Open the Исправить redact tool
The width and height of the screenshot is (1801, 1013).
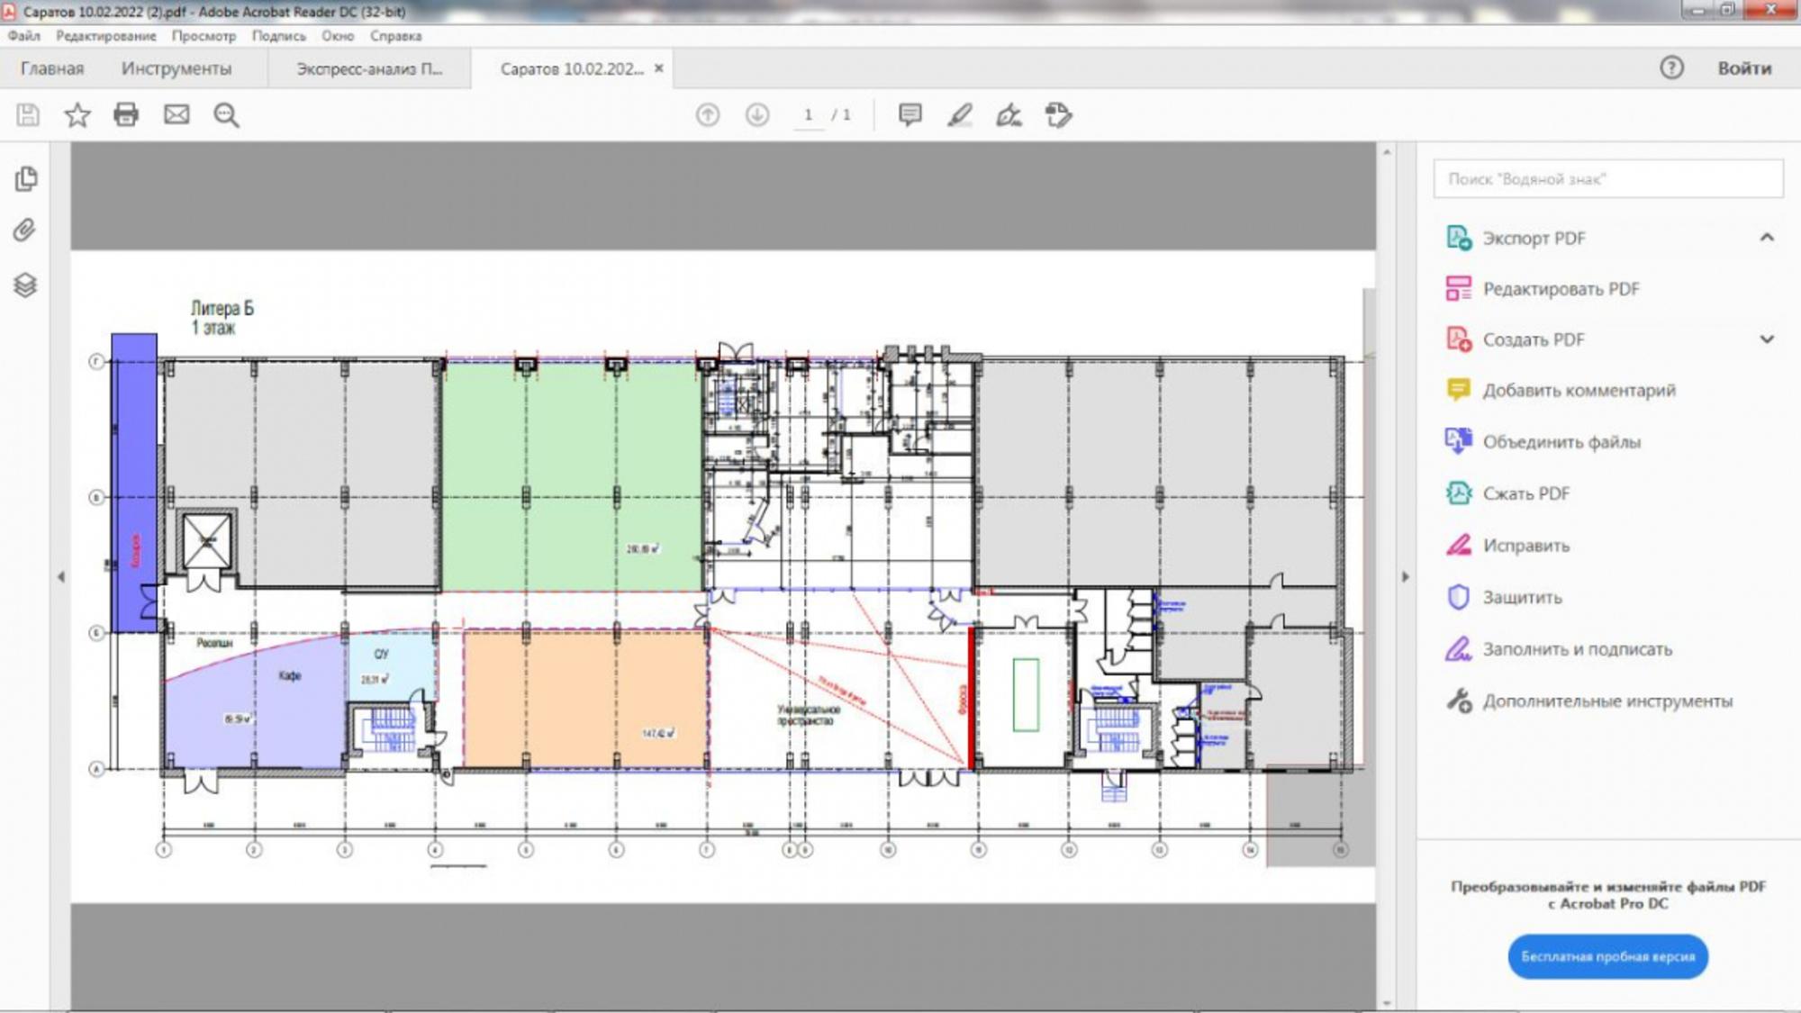(x=1507, y=546)
